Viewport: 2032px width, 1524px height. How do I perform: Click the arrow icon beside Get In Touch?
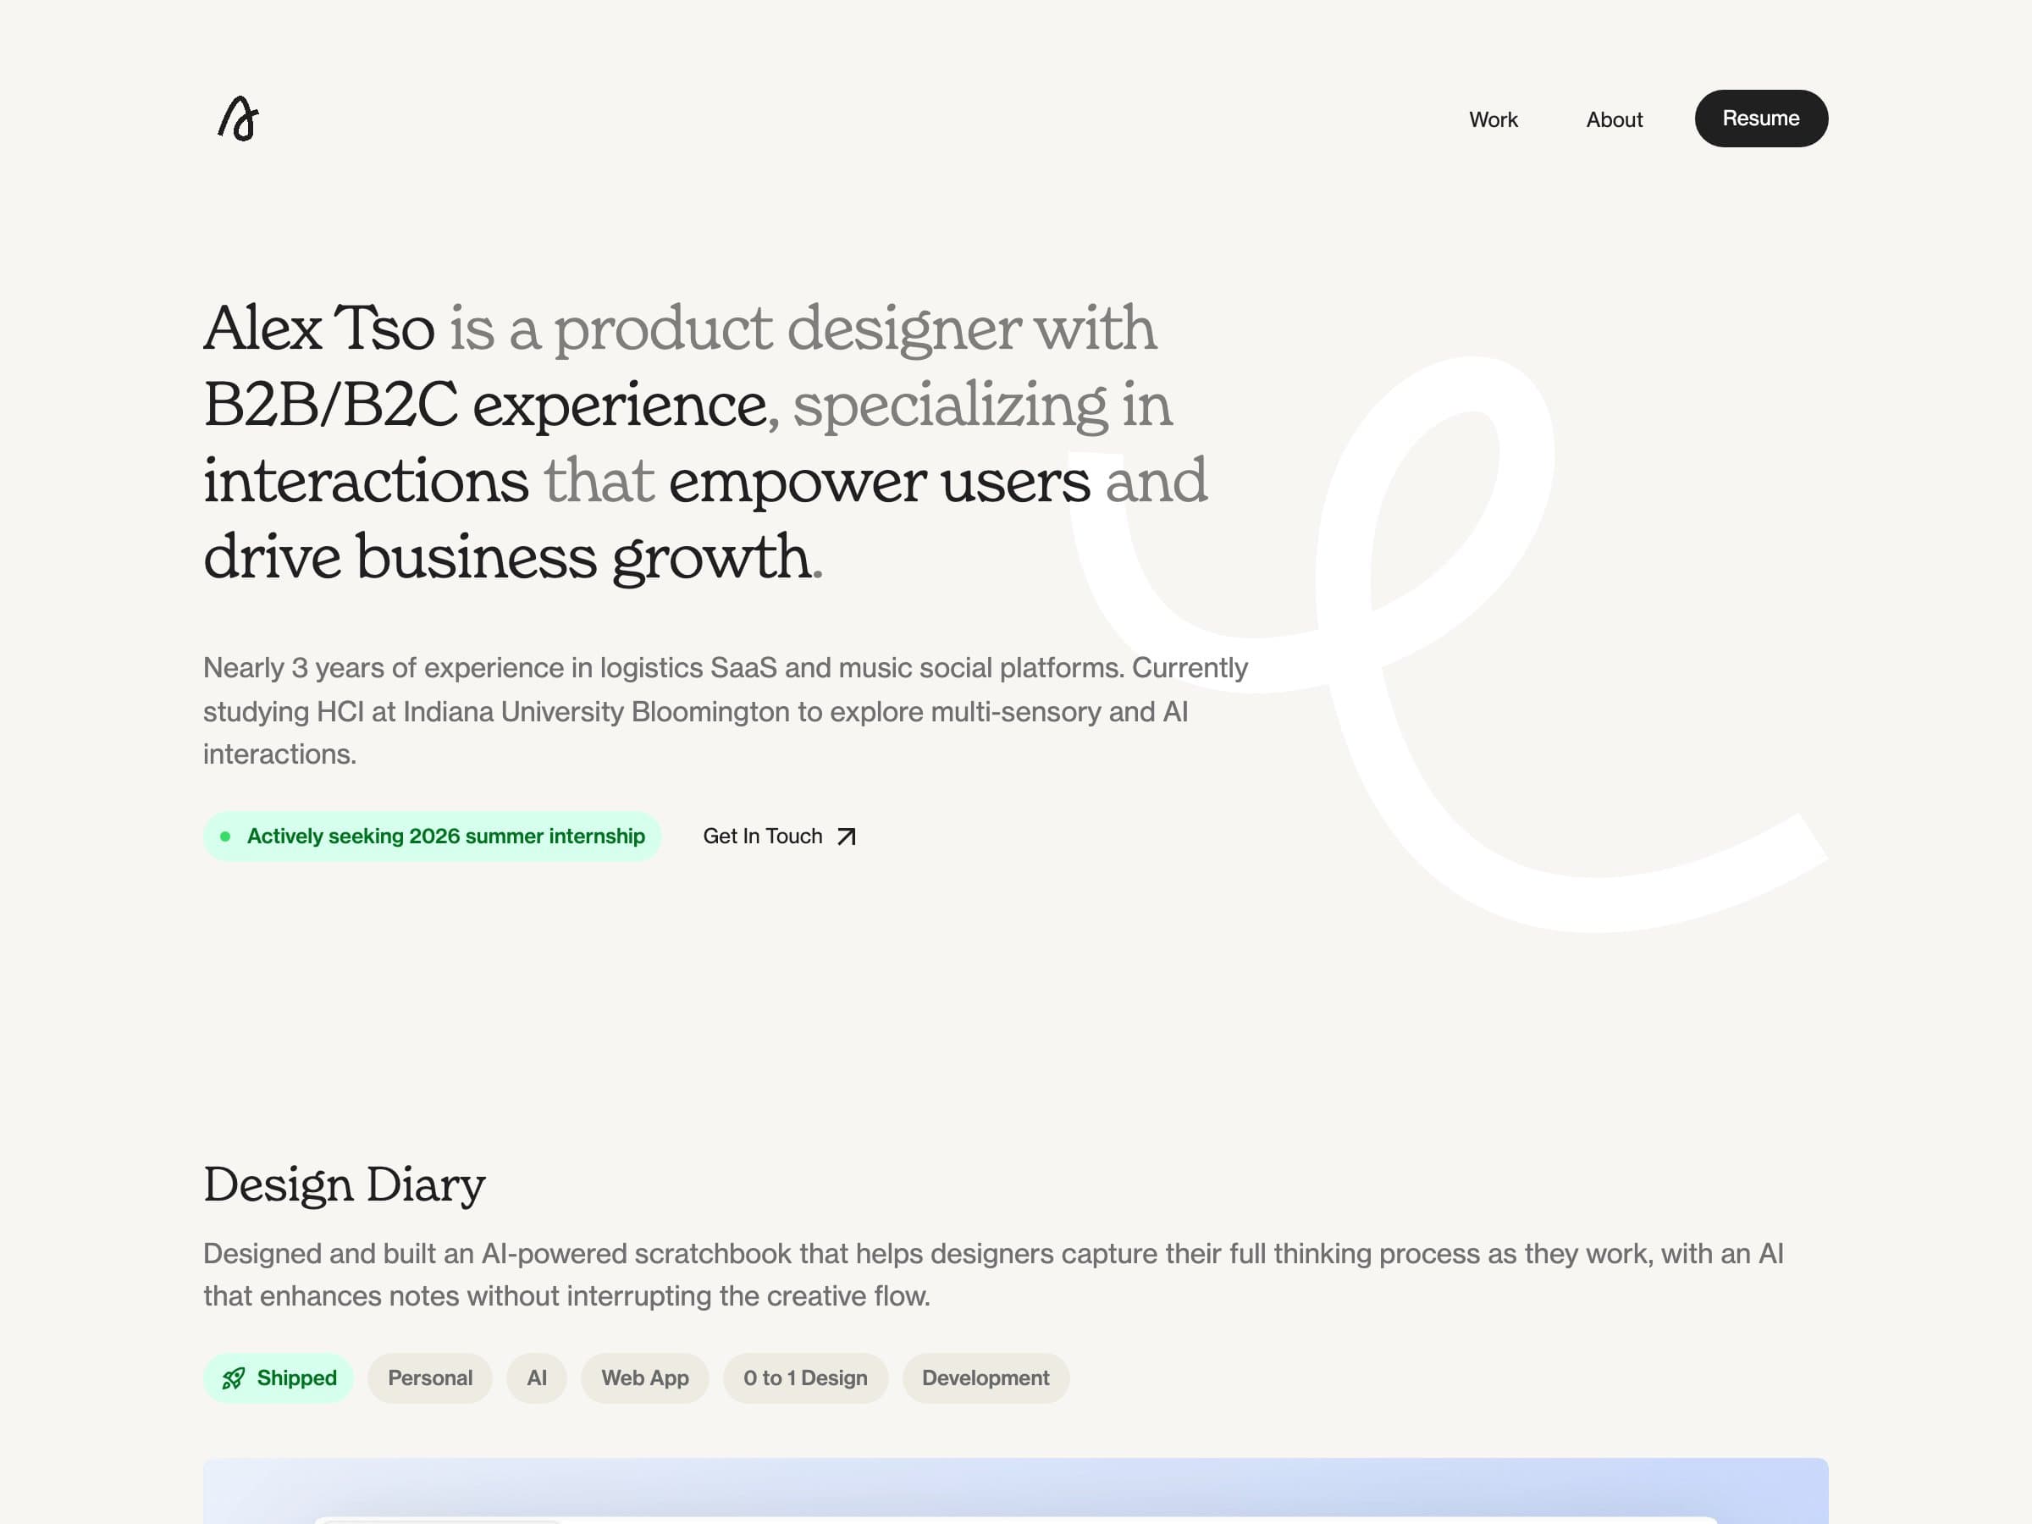point(847,837)
